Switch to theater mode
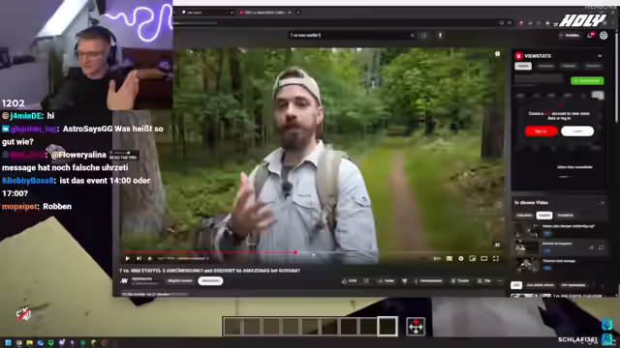Screen dimensions: 620x348 click(x=484, y=259)
